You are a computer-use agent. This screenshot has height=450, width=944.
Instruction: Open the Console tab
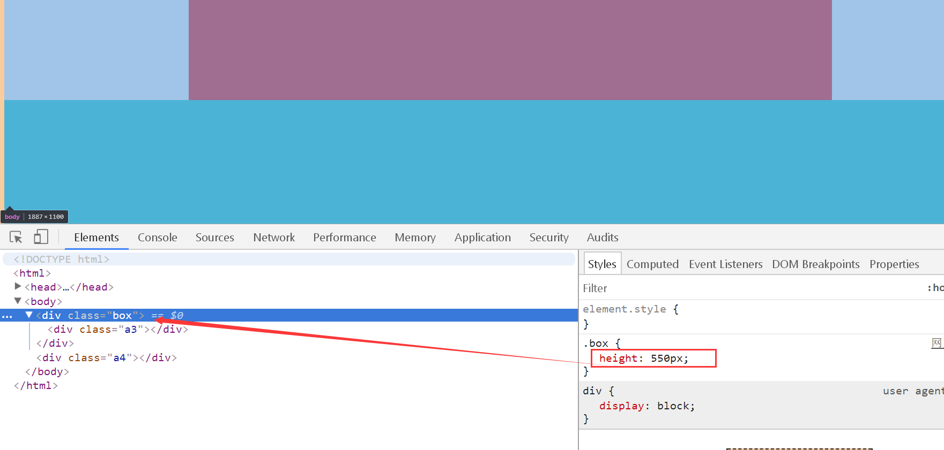(x=158, y=237)
